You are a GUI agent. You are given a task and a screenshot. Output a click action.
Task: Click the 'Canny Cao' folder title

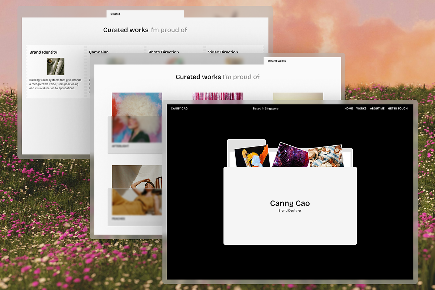290,203
